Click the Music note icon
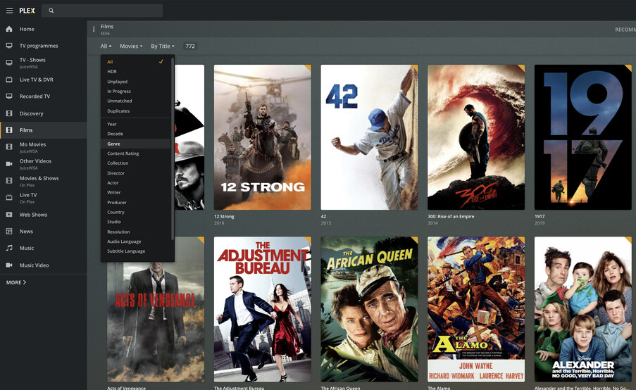 click(x=9, y=248)
